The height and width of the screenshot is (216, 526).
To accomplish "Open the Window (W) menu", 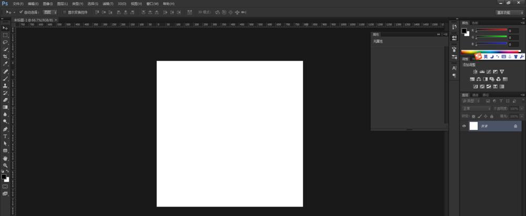I will (153, 4).
